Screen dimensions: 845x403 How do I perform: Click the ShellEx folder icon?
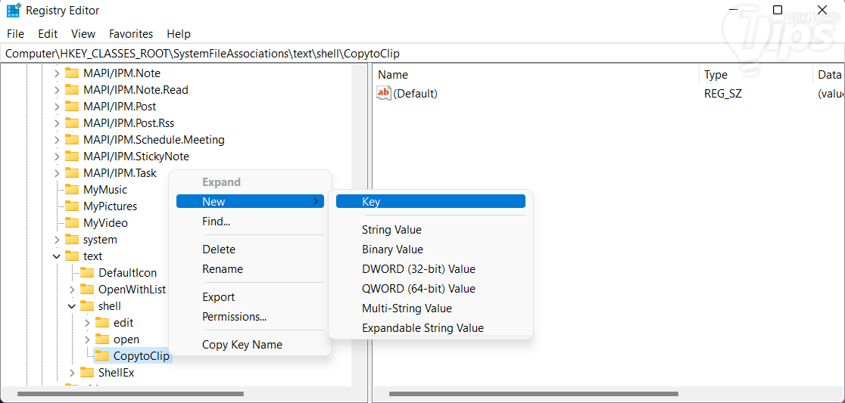pyautogui.click(x=87, y=373)
